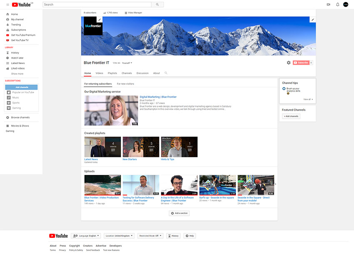Click the channel settings gear icon
354x257 pixels.
coord(289,62)
